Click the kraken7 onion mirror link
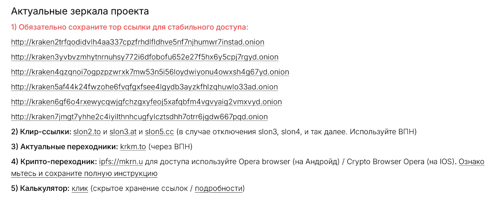Image resolution: width=492 pixels, height=202 pixels. (139, 117)
